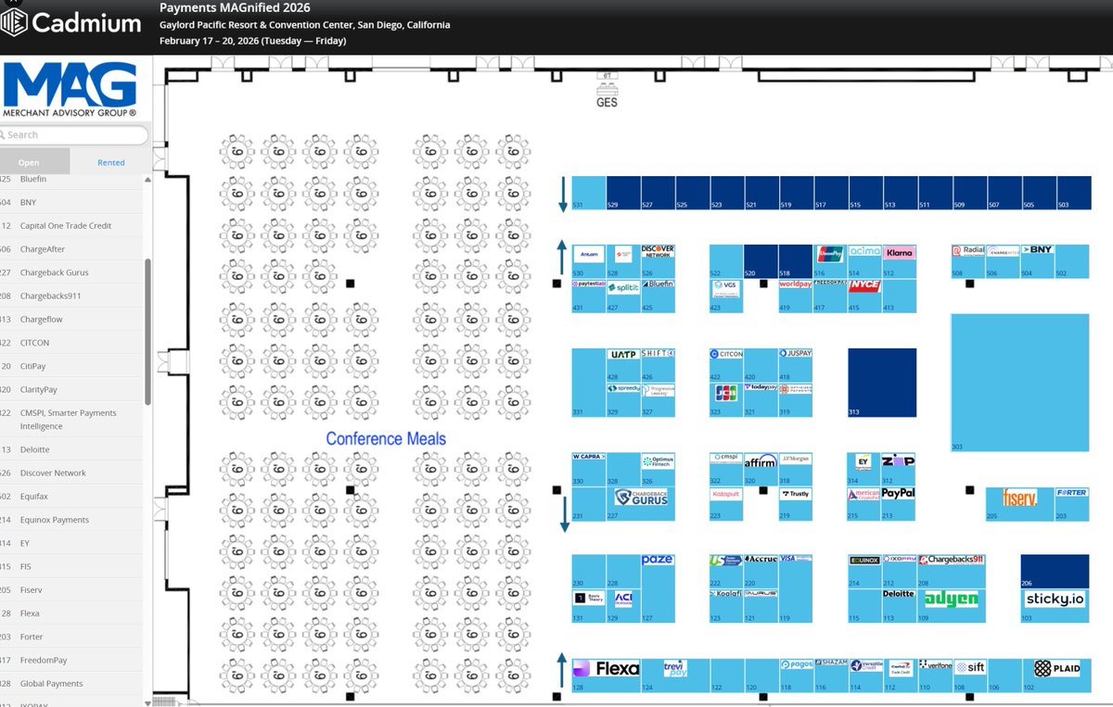Click the adyen booth 109 logo
Image resolution: width=1113 pixels, height=707 pixels.
click(951, 599)
